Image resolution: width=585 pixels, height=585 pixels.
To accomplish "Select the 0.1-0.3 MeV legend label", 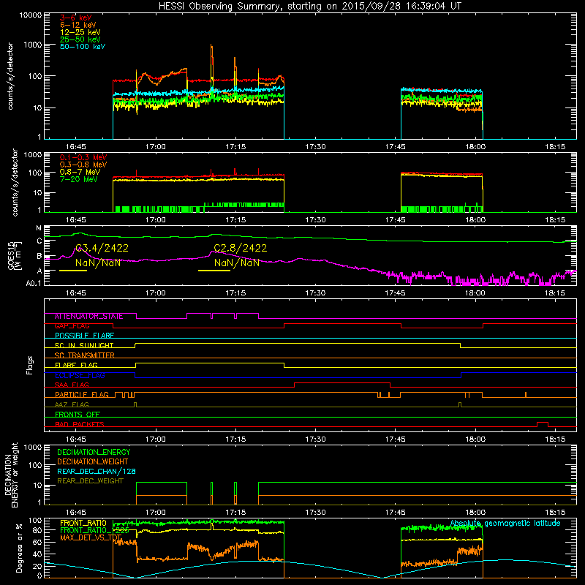I will 83,157.
